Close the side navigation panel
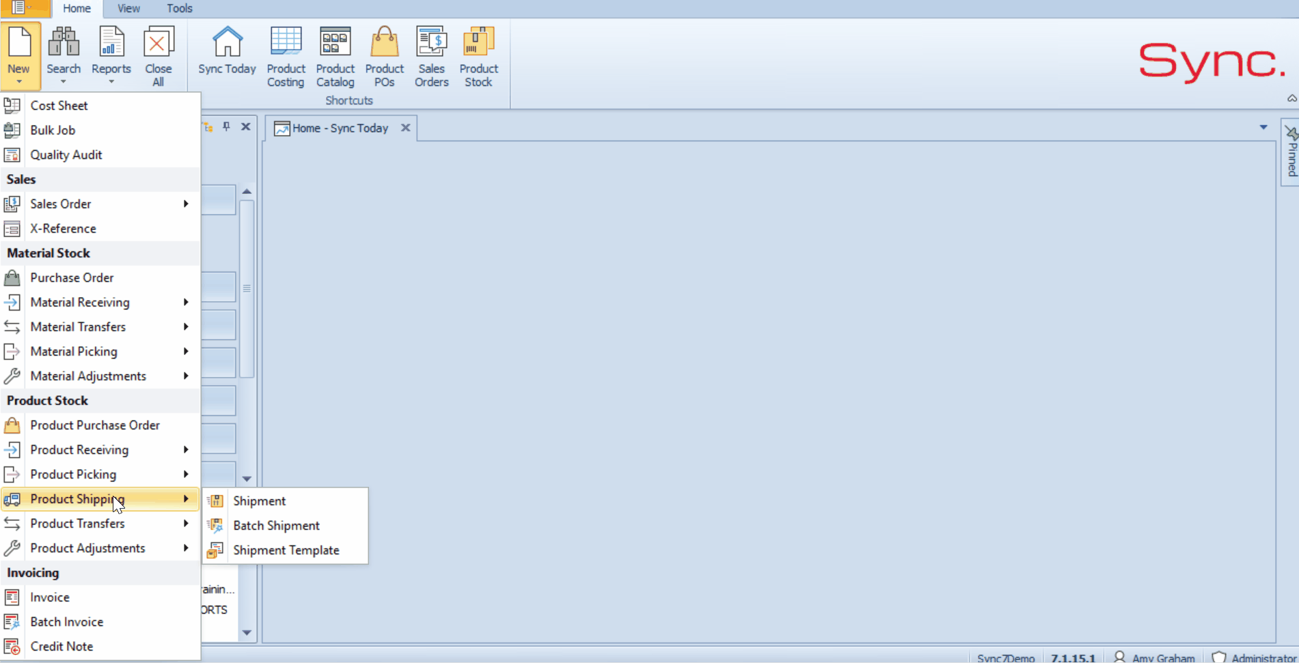This screenshot has width=1299, height=663. pos(246,127)
